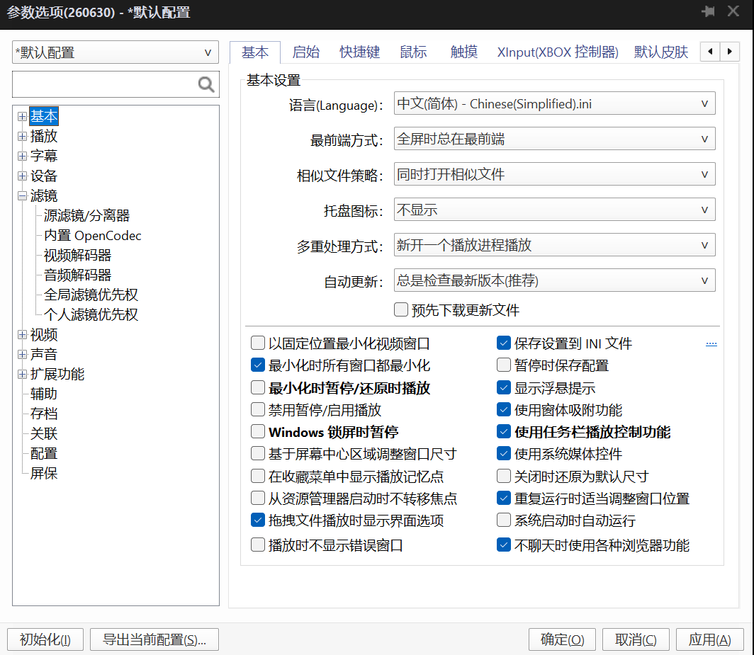Check 播放时不显示错误窗口

coord(258,545)
